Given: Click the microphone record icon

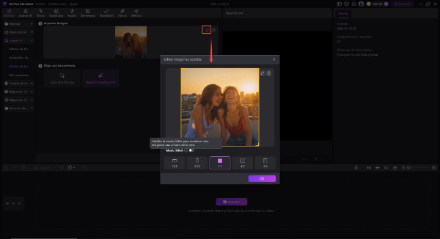Looking at the screenshot, I should point(356,167).
